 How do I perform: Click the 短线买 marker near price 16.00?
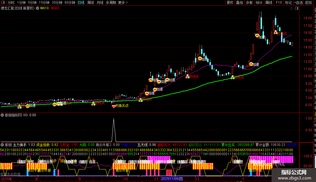click(x=276, y=32)
